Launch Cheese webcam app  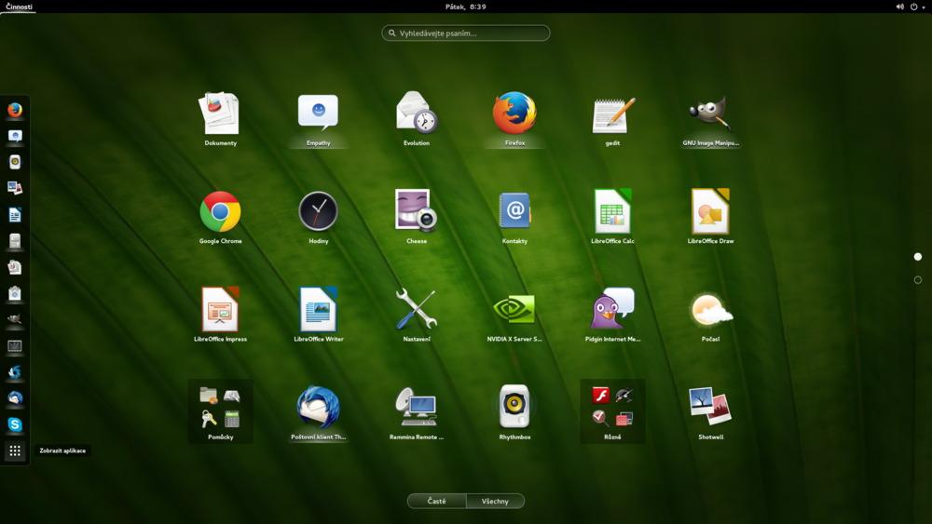(416, 216)
